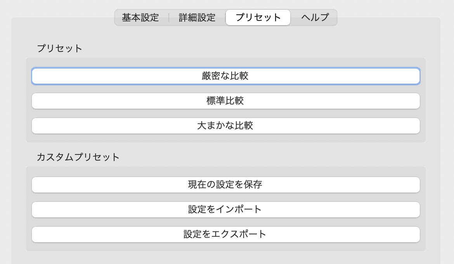Activate the strict comparison (厳密な比較) option

coord(225,76)
